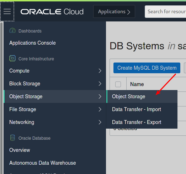Viewport: 186px width, 174px height.
Task: Expand the Networking submenu chevron
Action: coord(100,122)
